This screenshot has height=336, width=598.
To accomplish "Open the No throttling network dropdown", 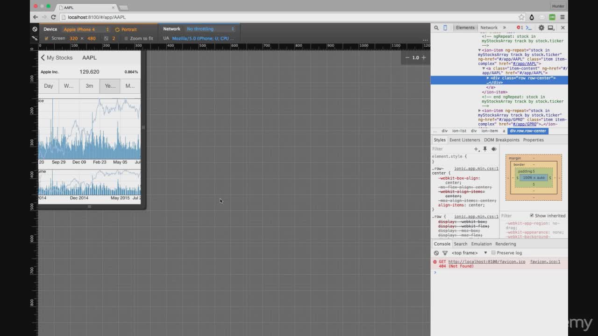I will 210,29.
